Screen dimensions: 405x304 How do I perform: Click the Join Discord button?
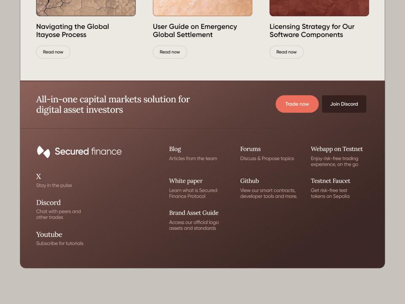(x=344, y=104)
